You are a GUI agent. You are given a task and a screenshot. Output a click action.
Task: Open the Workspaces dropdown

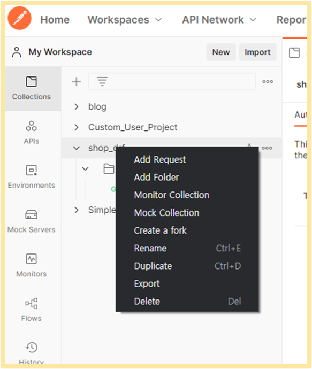click(125, 20)
